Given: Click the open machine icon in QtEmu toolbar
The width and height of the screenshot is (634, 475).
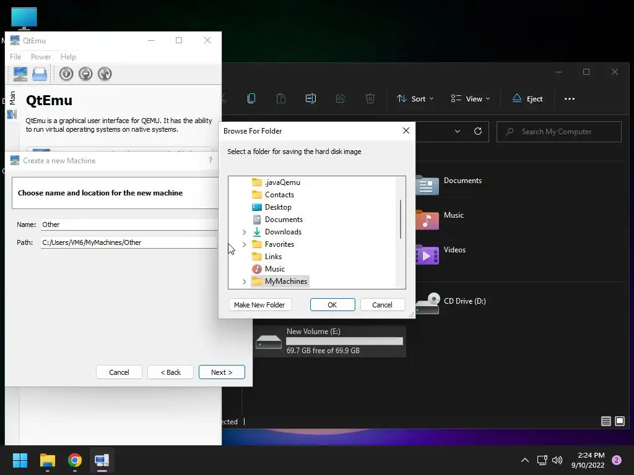Looking at the screenshot, I should 40,74.
